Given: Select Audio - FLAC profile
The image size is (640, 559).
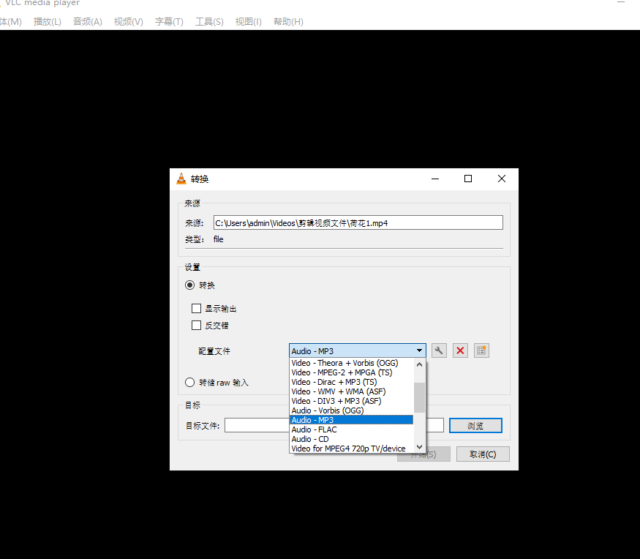Looking at the screenshot, I should [351, 429].
